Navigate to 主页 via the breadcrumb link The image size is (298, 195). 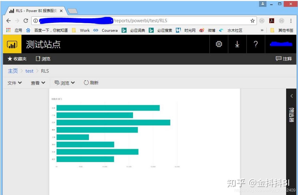tap(13, 71)
